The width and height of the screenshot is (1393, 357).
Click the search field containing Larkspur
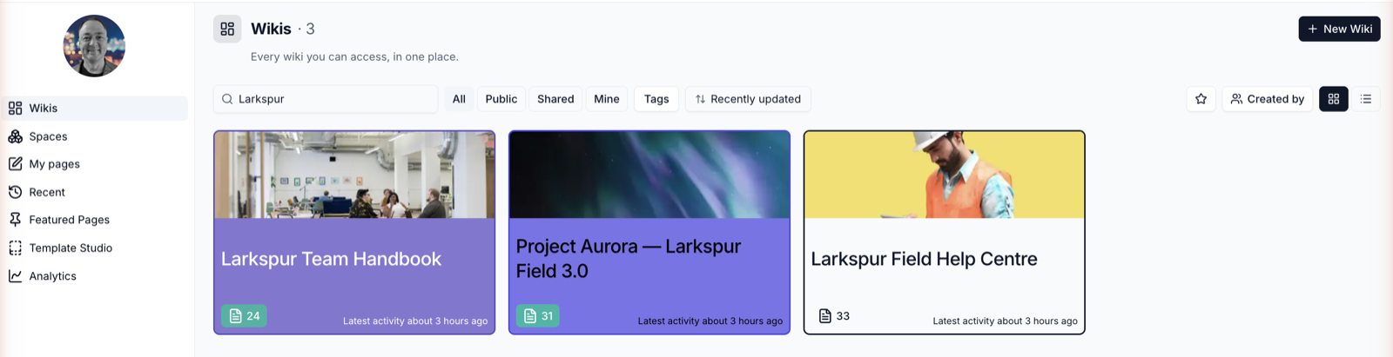coord(326,99)
